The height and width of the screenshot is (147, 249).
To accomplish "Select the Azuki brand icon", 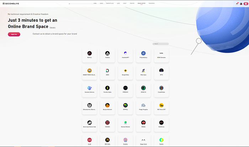I will tap(89, 140).
